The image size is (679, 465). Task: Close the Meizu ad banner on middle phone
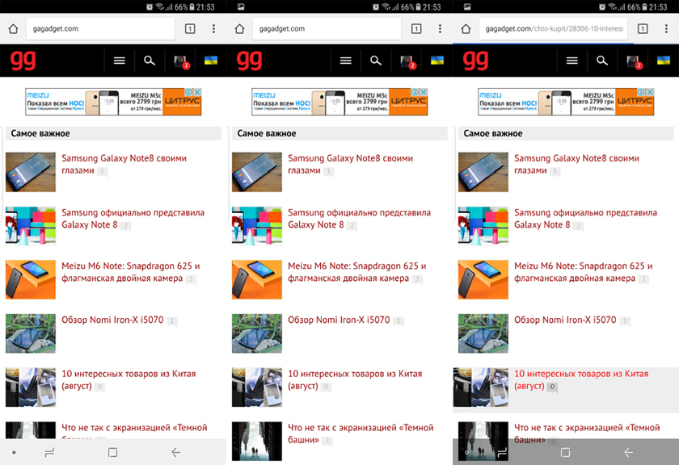(424, 92)
